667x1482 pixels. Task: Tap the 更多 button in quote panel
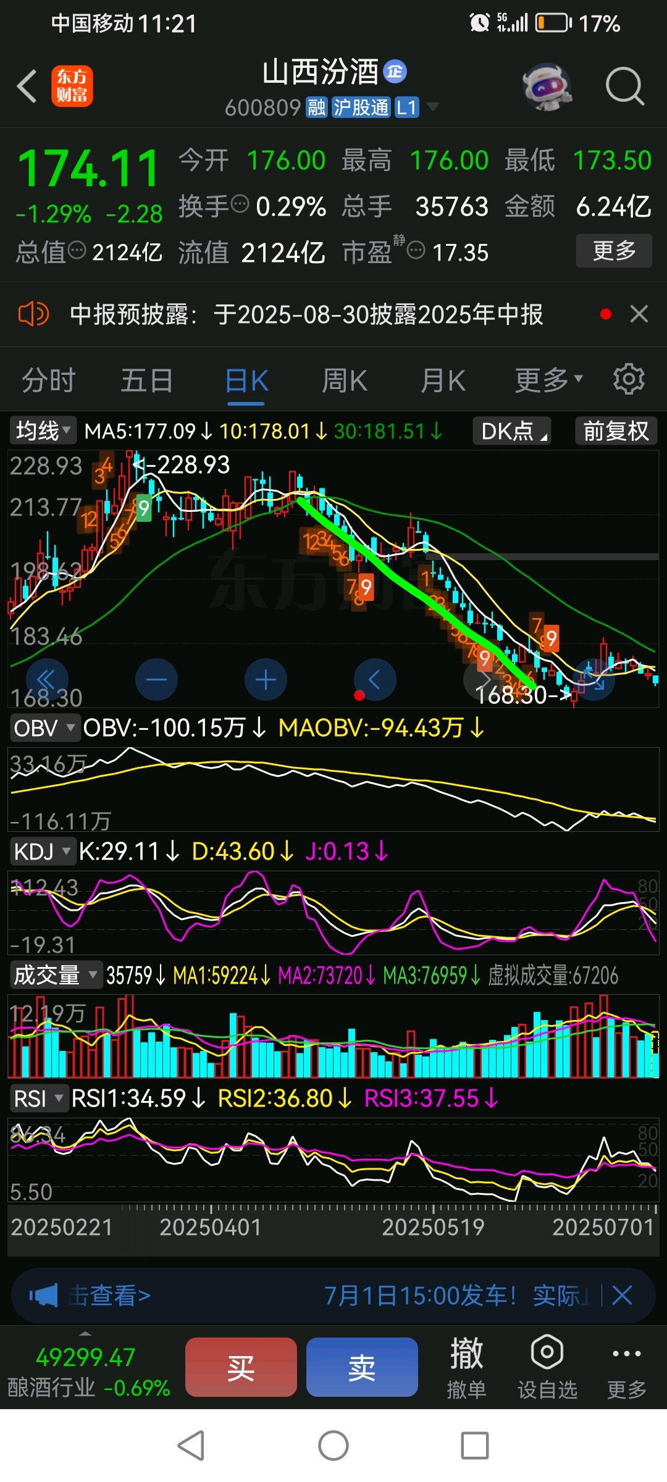614,250
